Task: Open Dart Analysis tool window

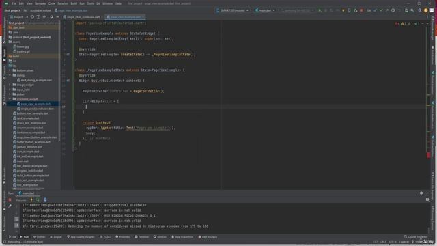Action: click(208, 237)
